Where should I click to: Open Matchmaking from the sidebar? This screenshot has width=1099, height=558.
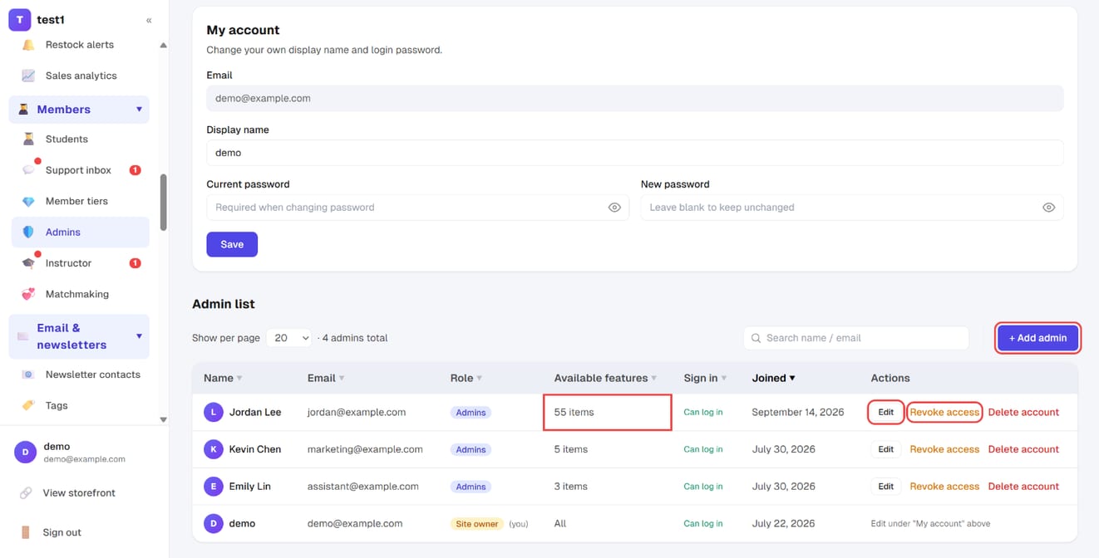(x=80, y=294)
